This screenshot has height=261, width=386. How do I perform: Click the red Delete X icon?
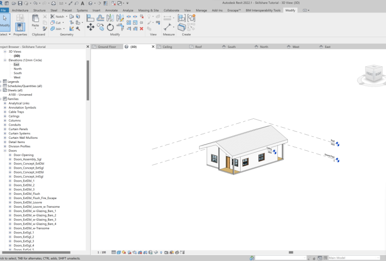[142, 29]
